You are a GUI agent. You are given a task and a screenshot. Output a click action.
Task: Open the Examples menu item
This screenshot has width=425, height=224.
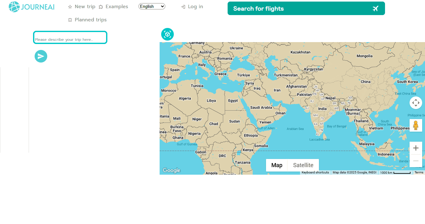[x=116, y=7]
